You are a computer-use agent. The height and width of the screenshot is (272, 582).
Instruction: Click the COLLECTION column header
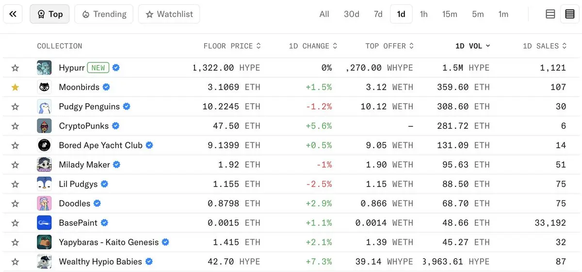pyautogui.click(x=60, y=46)
